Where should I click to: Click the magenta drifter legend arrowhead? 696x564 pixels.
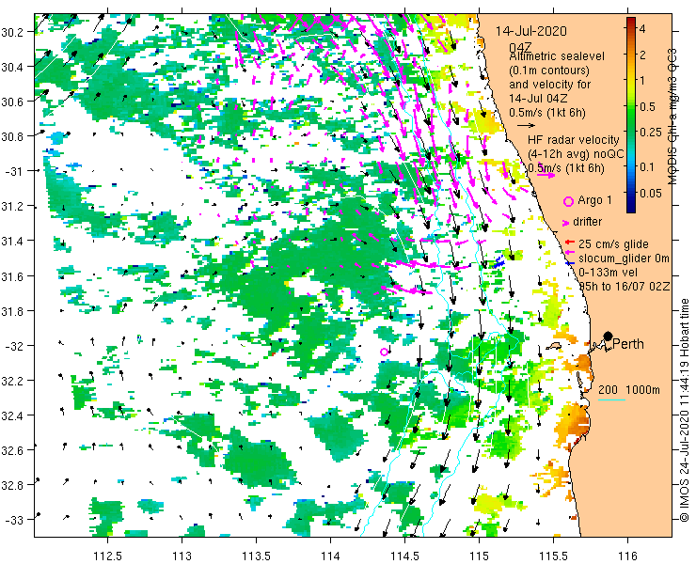pyautogui.click(x=566, y=223)
